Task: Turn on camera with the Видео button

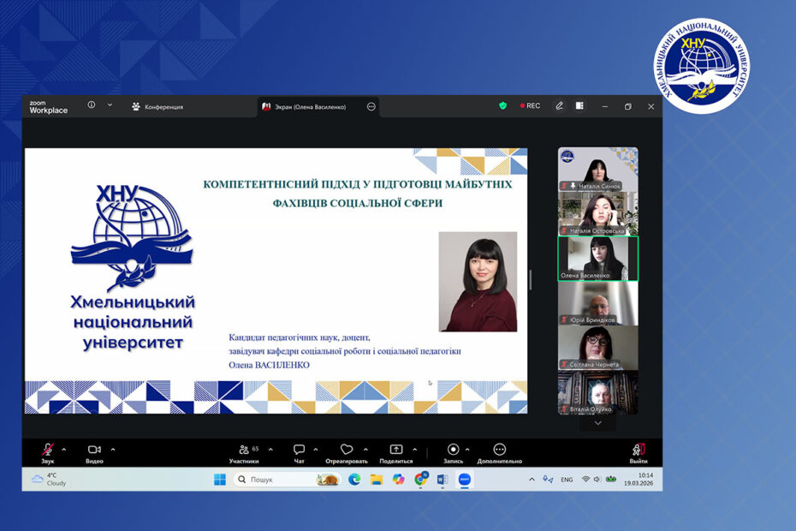Action: tap(94, 450)
